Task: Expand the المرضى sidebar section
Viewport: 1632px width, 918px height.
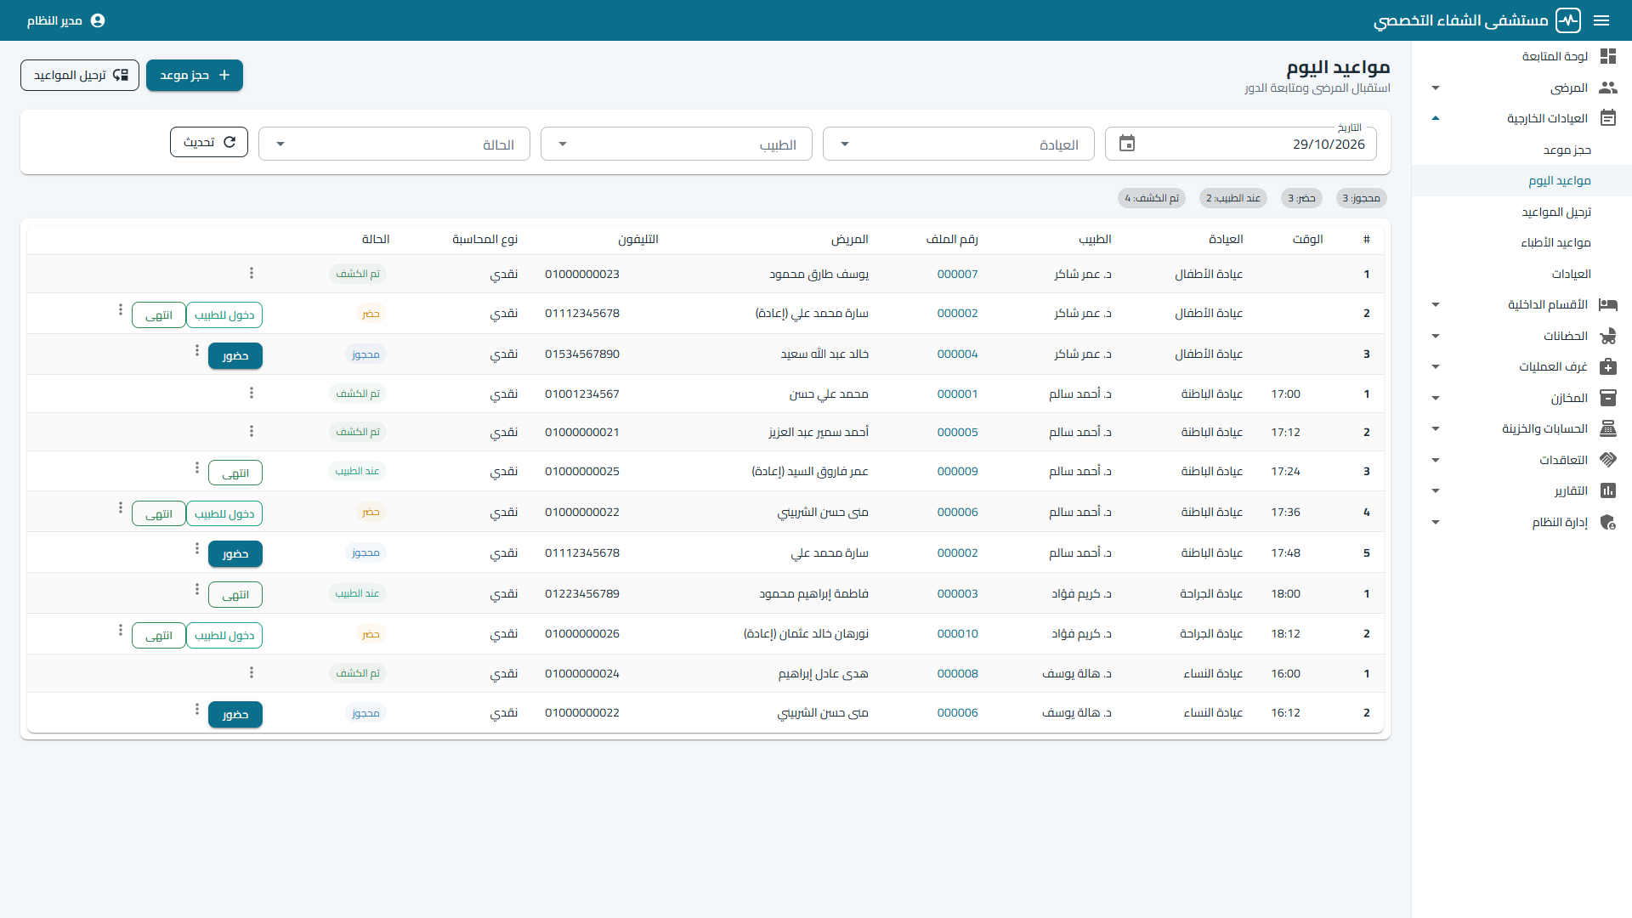Action: point(1436,88)
